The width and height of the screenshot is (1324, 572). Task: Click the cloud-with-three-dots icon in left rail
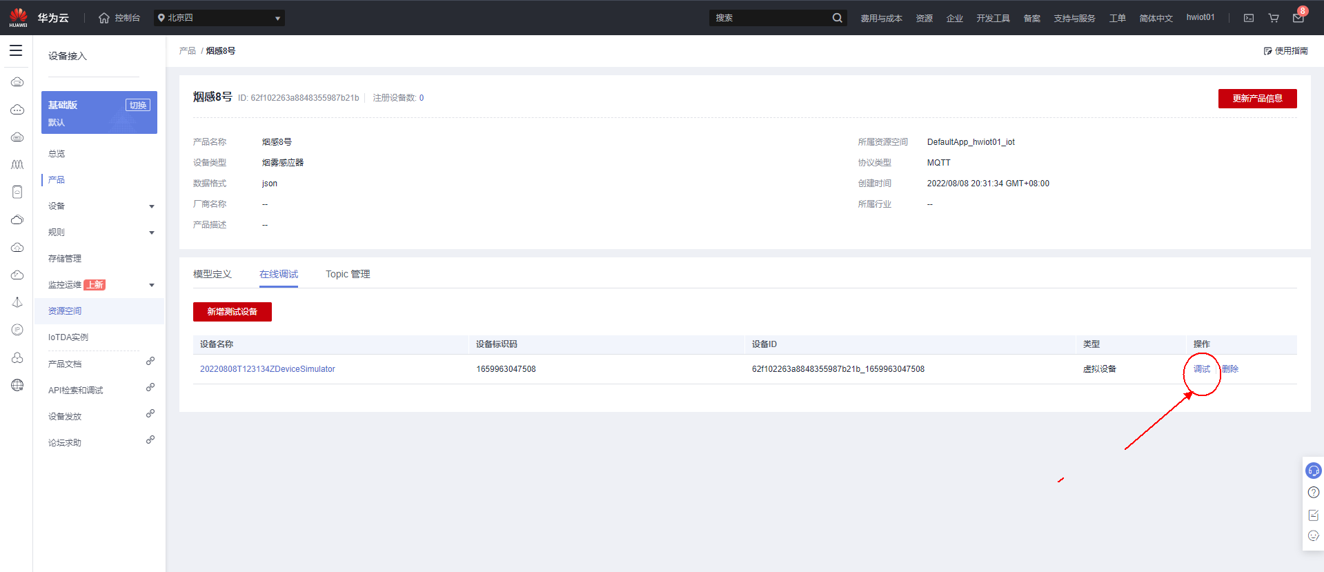(17, 110)
